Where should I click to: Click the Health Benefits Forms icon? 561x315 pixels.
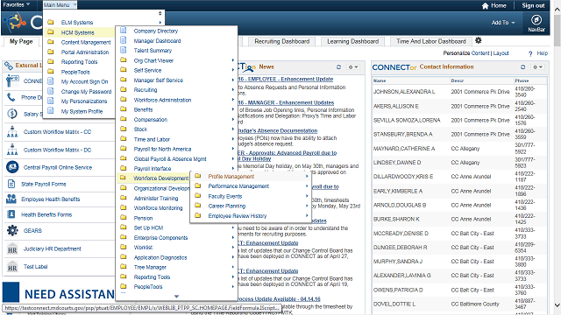(x=11, y=214)
